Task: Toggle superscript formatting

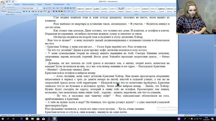Action: pos(38,11)
